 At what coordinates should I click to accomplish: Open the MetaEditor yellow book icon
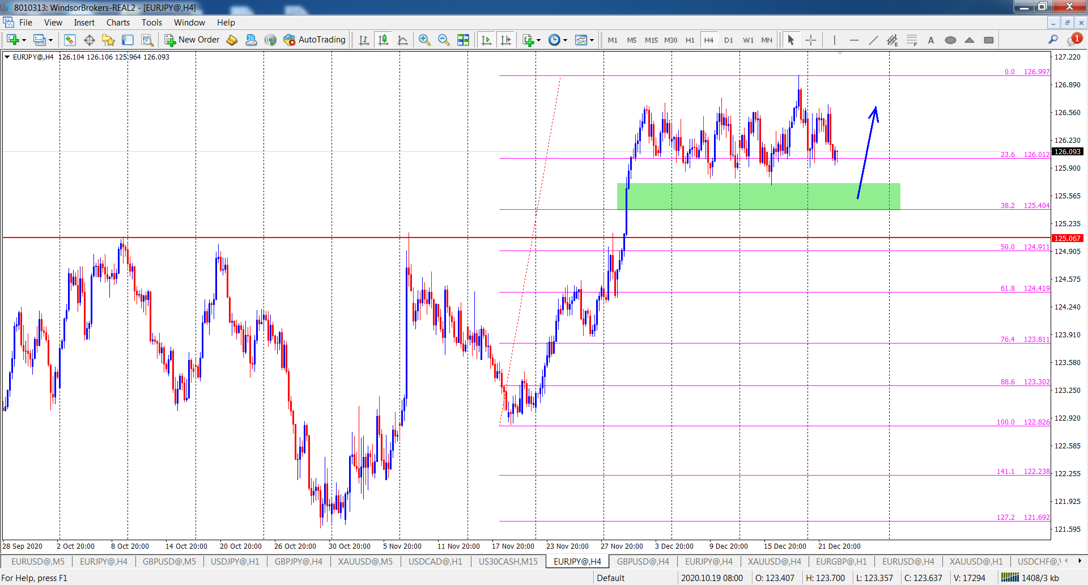pyautogui.click(x=232, y=40)
